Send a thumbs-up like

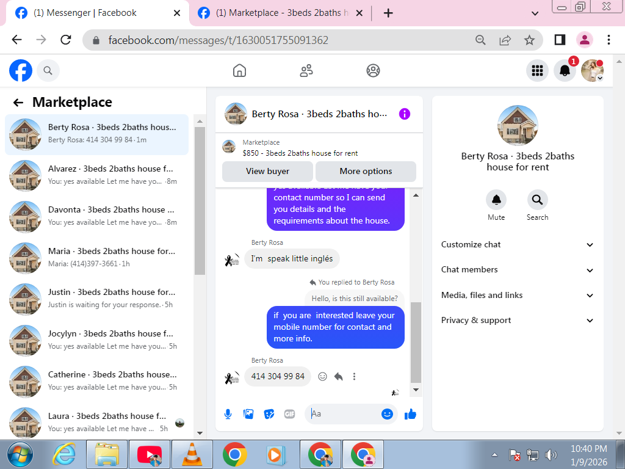pyautogui.click(x=410, y=415)
